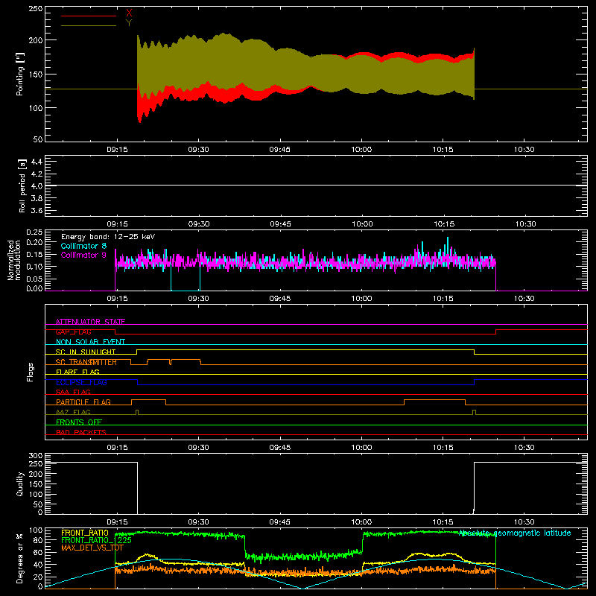Click the 250 tick value on Pointing axis
The height and width of the screenshot is (596, 596).
[36, 9]
